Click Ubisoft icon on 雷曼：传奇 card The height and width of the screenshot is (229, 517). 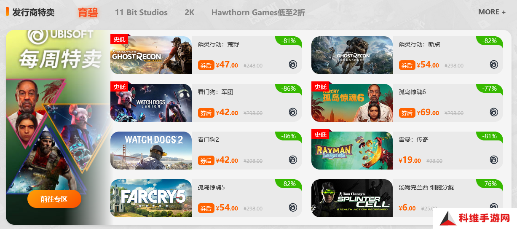[494, 160]
